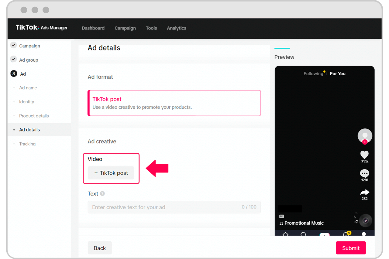The height and width of the screenshot is (259, 389).
Task: Click the + TikTok post button
Action: (111, 173)
